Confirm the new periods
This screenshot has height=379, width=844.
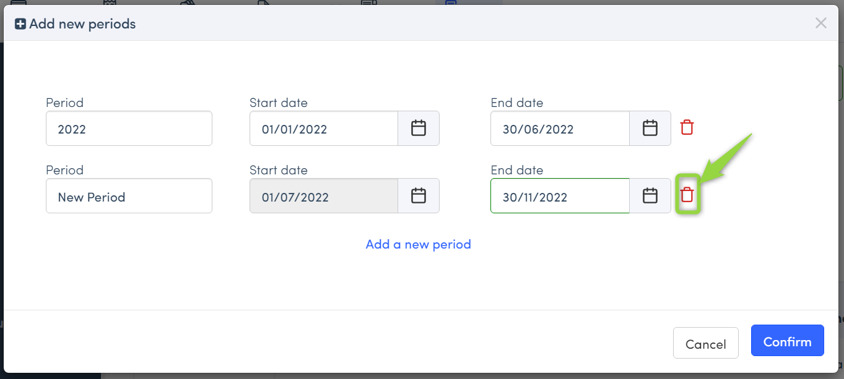point(787,341)
